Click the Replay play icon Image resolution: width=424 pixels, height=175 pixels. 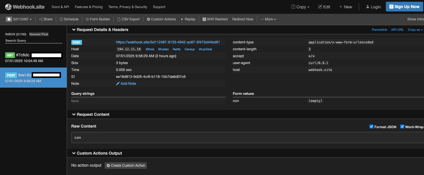pyautogui.click(x=182, y=19)
